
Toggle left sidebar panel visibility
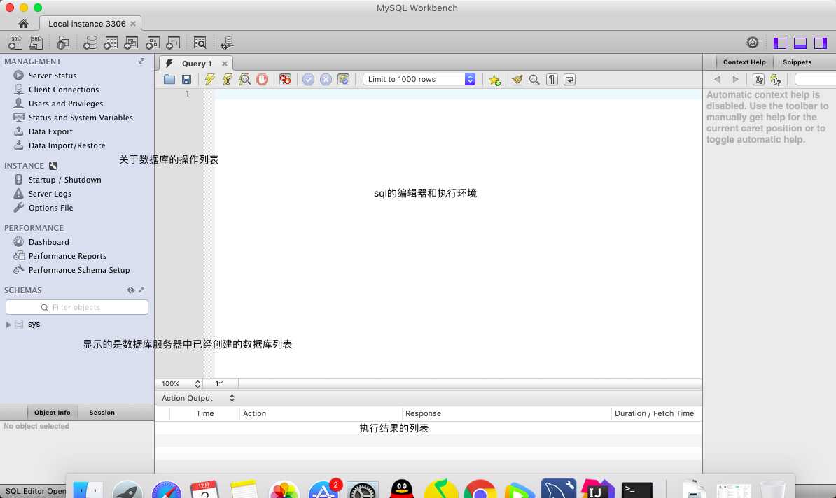(x=779, y=43)
